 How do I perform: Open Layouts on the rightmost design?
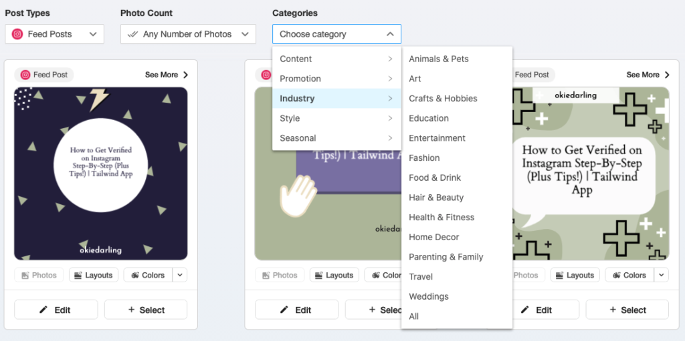point(575,275)
